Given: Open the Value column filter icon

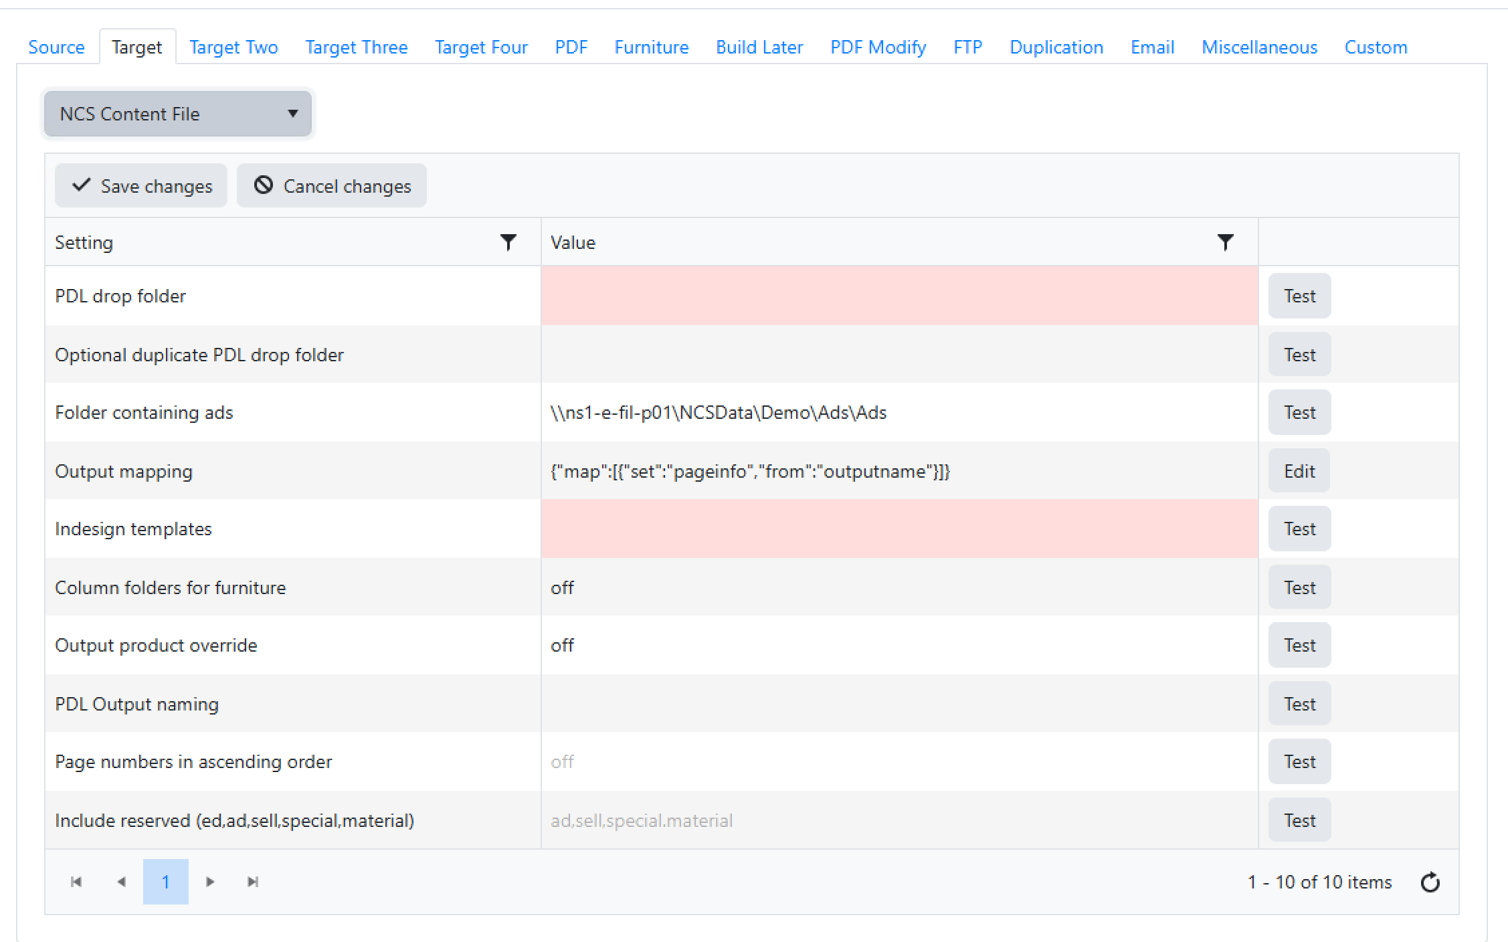Looking at the screenshot, I should tap(1225, 242).
